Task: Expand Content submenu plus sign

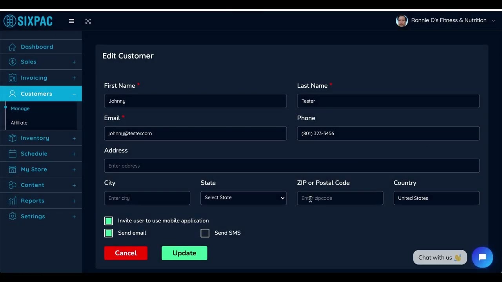Action: click(x=74, y=185)
